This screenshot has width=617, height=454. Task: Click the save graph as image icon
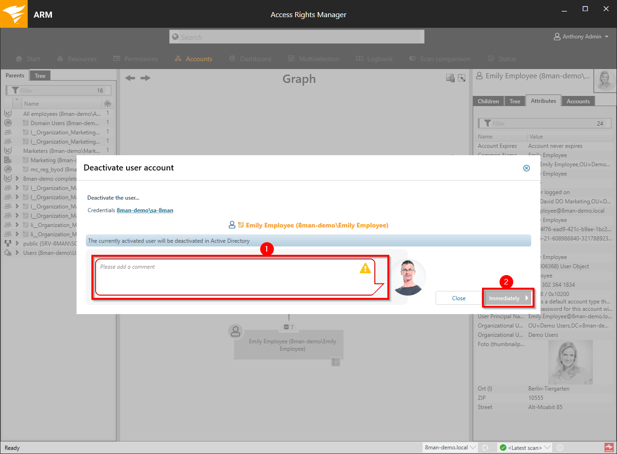[450, 78]
